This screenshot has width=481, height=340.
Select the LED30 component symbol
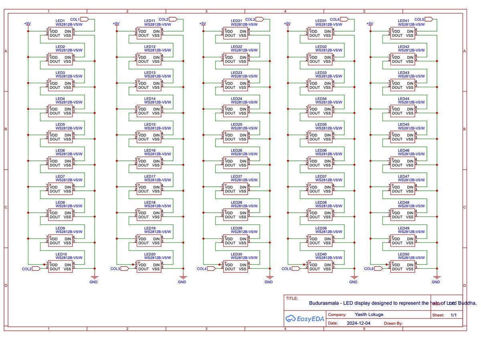[236, 267]
